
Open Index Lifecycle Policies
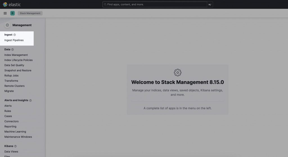pos(18,60)
